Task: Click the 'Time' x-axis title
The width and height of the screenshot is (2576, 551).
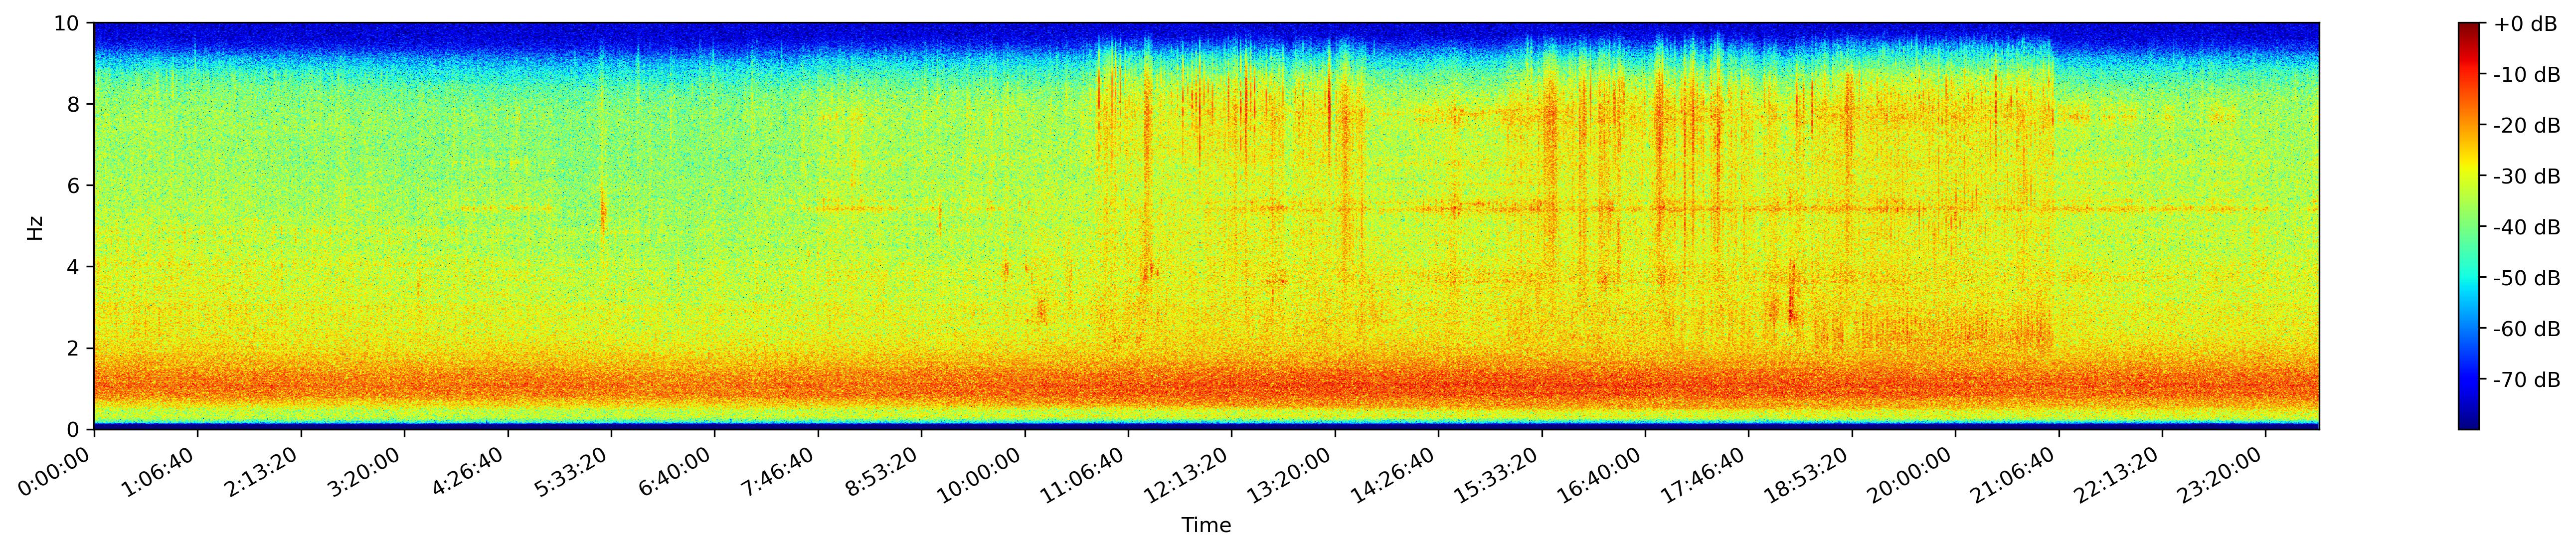Action: (x=1206, y=526)
